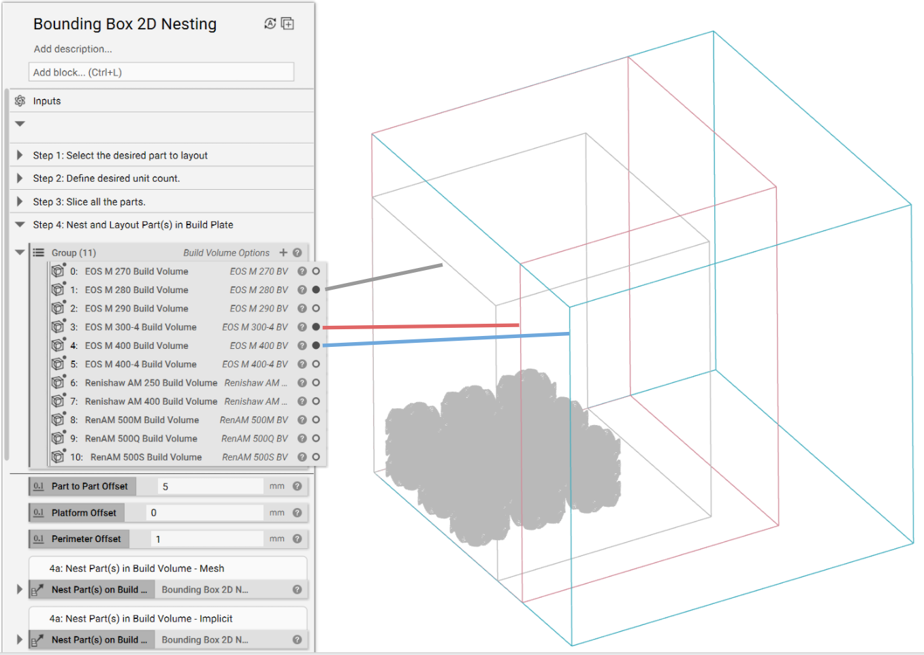Open help for EOS M 270 BV row
Image resolution: width=924 pixels, height=655 pixels.
302,271
